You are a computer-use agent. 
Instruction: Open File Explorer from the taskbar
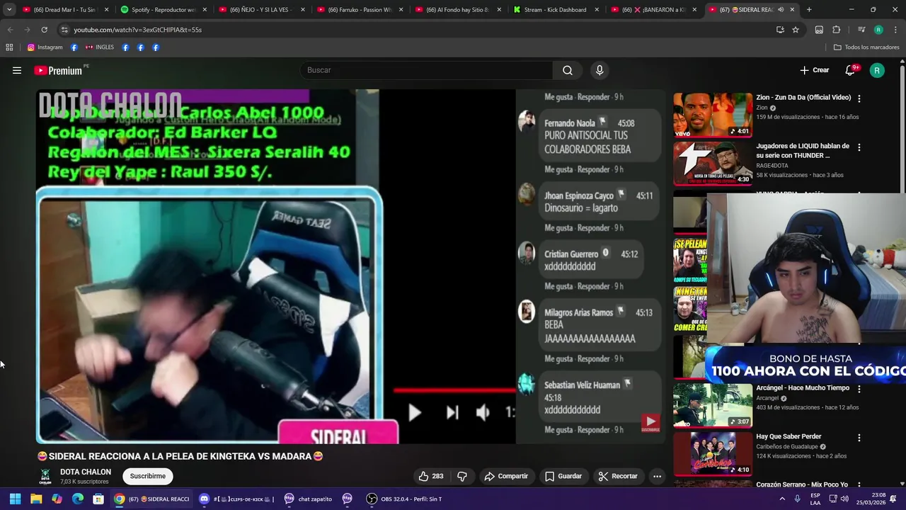click(36, 499)
